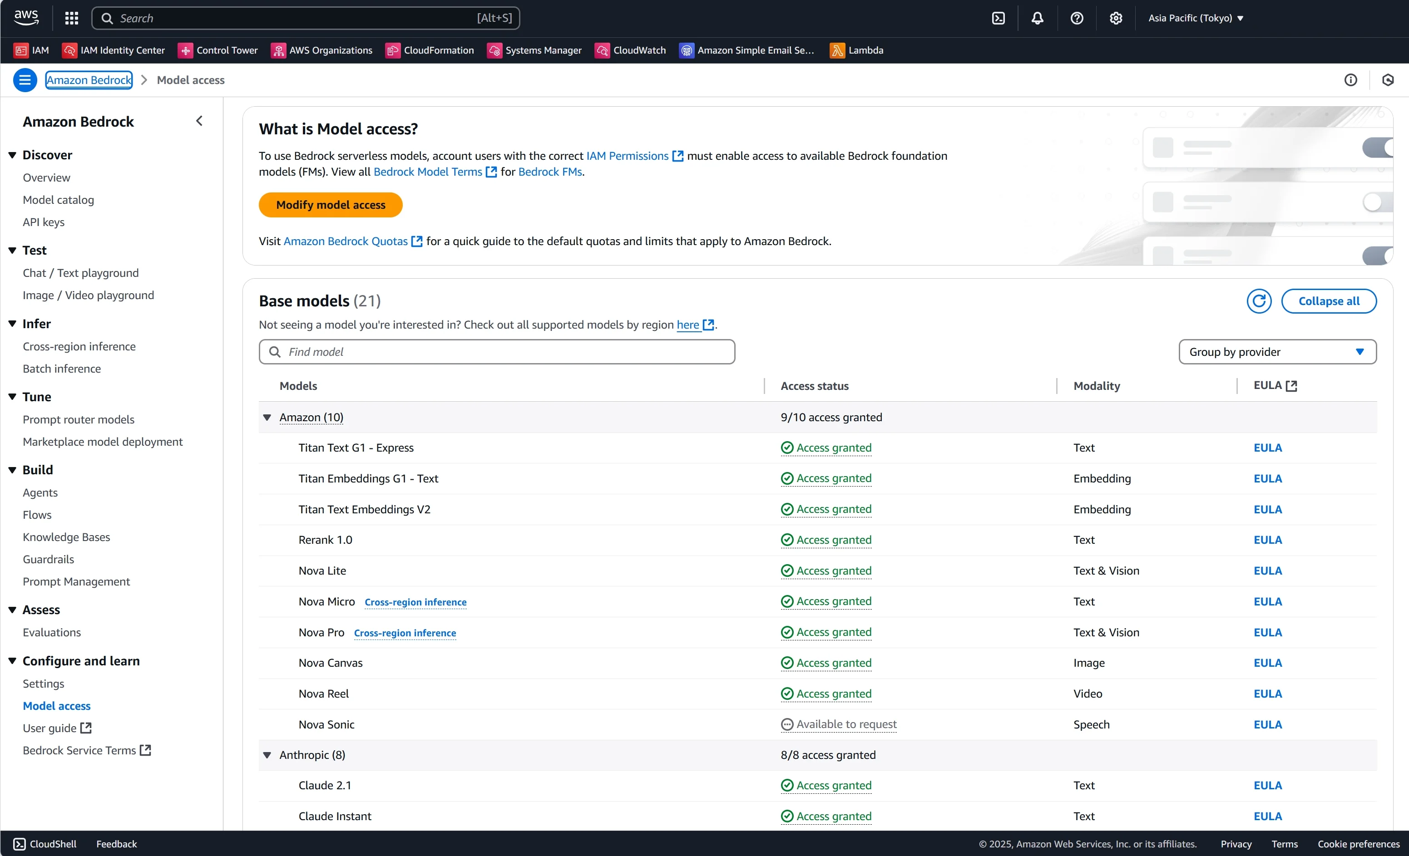Collapse the Build navigation section
This screenshot has width=1409, height=856.
click(13, 470)
